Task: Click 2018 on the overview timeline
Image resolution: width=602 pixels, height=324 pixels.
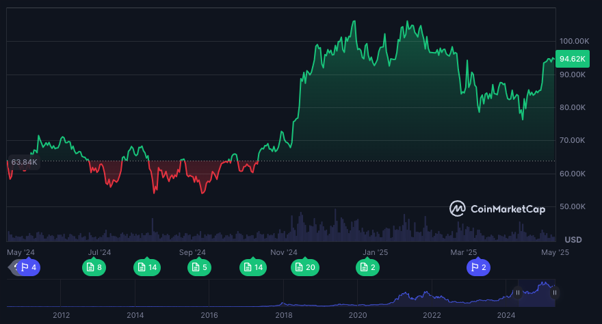Action: click(283, 315)
